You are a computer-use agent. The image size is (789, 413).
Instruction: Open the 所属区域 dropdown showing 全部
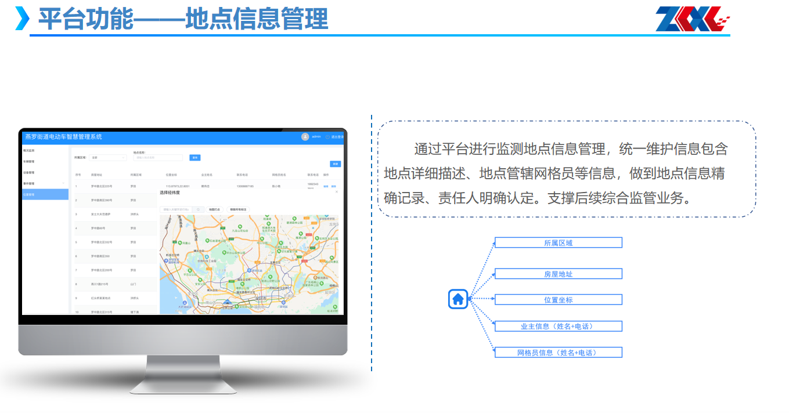click(x=108, y=157)
